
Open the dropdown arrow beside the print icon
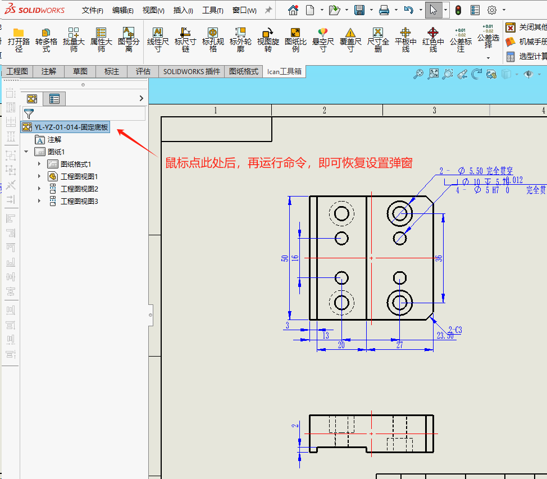point(395,10)
